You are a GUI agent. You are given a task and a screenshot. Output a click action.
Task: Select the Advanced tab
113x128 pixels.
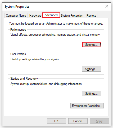pyautogui.click(x=51, y=15)
